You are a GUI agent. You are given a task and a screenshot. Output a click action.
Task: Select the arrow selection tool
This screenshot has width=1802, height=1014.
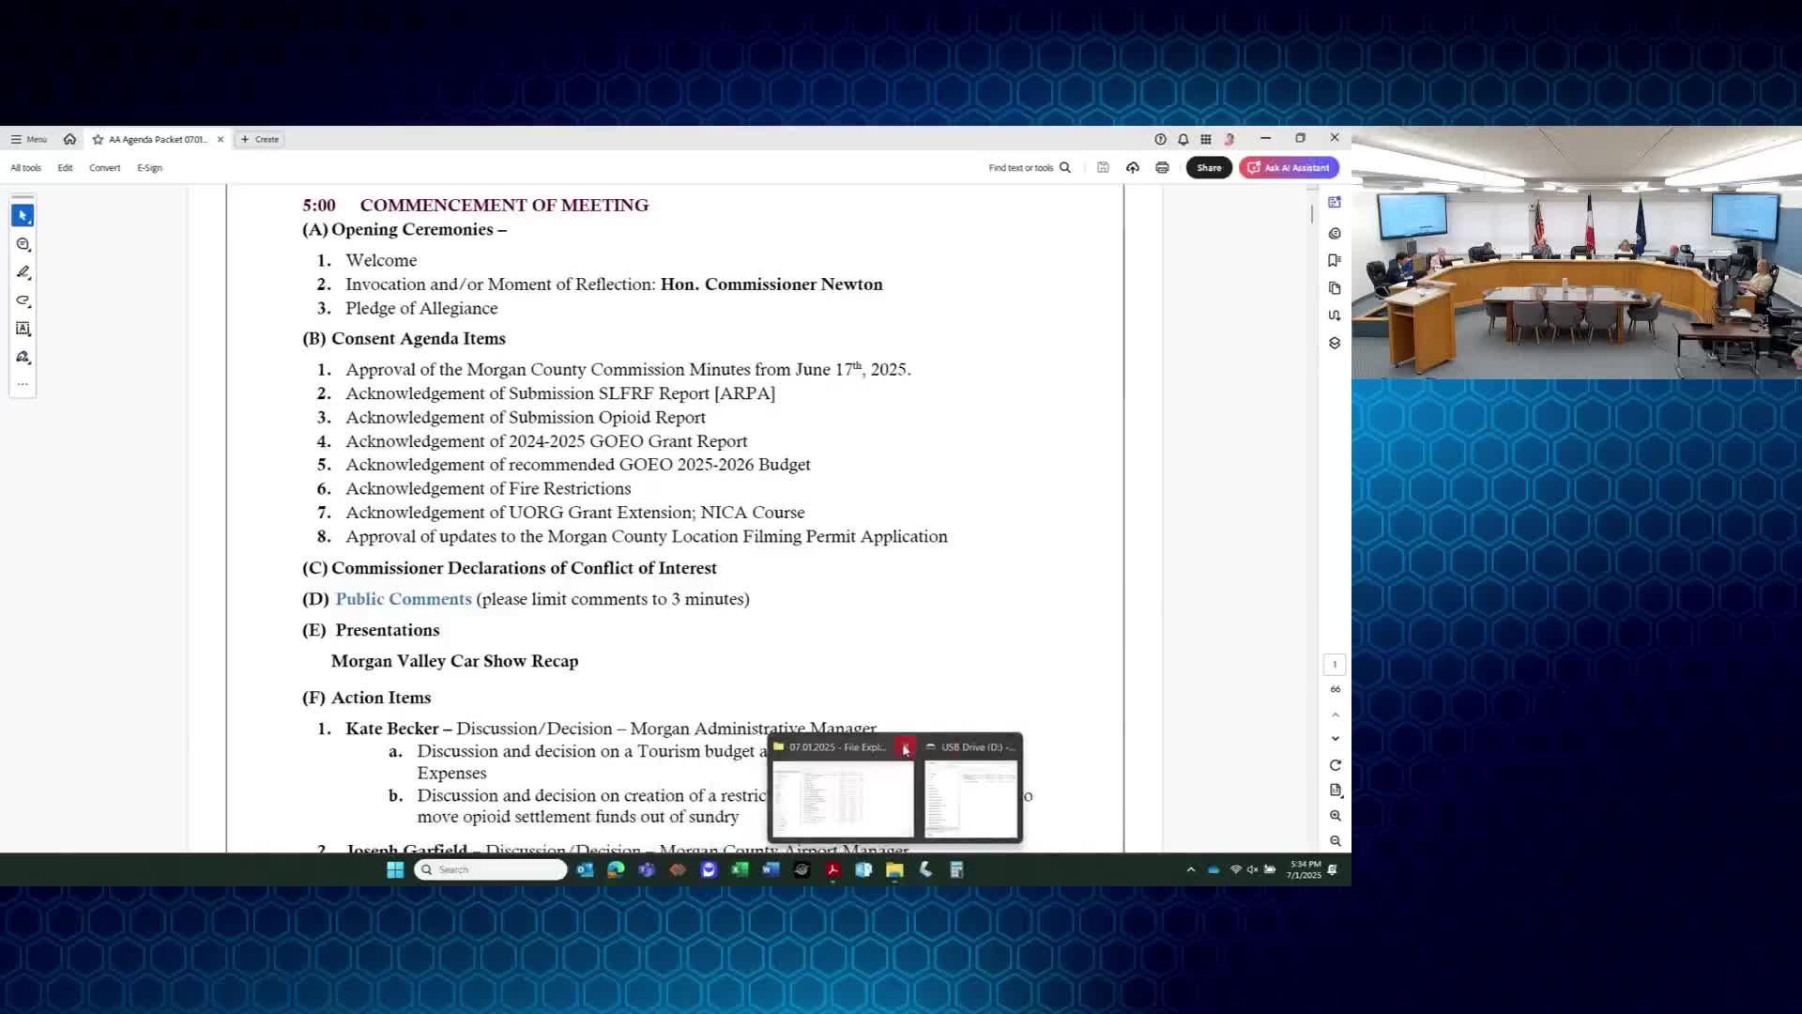click(23, 216)
